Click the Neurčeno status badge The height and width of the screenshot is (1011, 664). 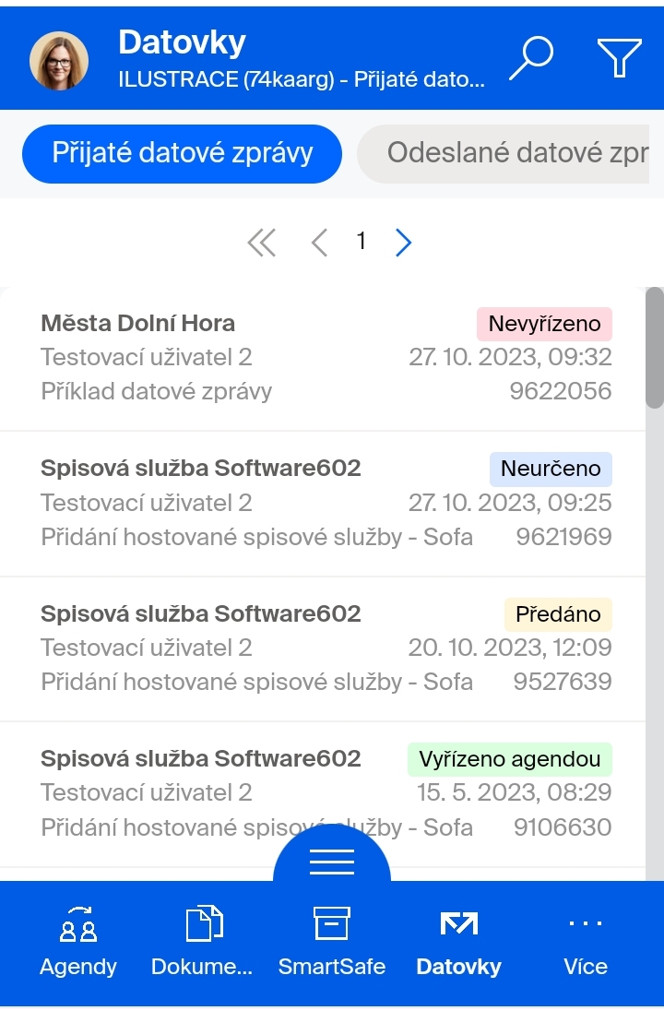pyautogui.click(x=551, y=469)
